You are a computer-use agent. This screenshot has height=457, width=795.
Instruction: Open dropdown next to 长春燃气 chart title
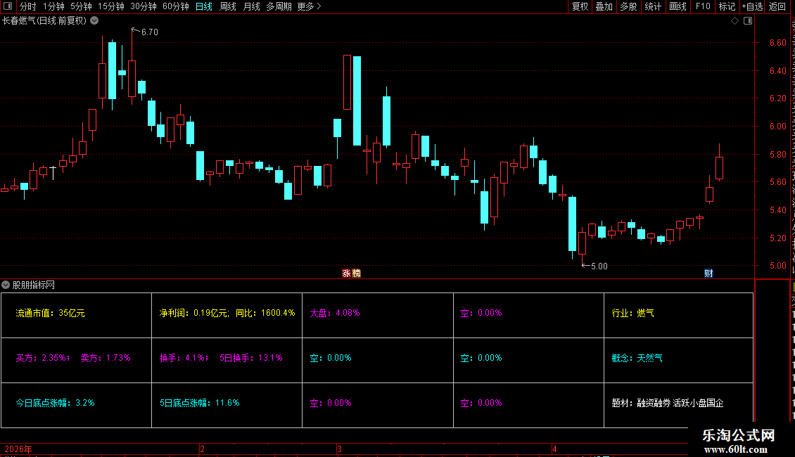tap(94, 20)
